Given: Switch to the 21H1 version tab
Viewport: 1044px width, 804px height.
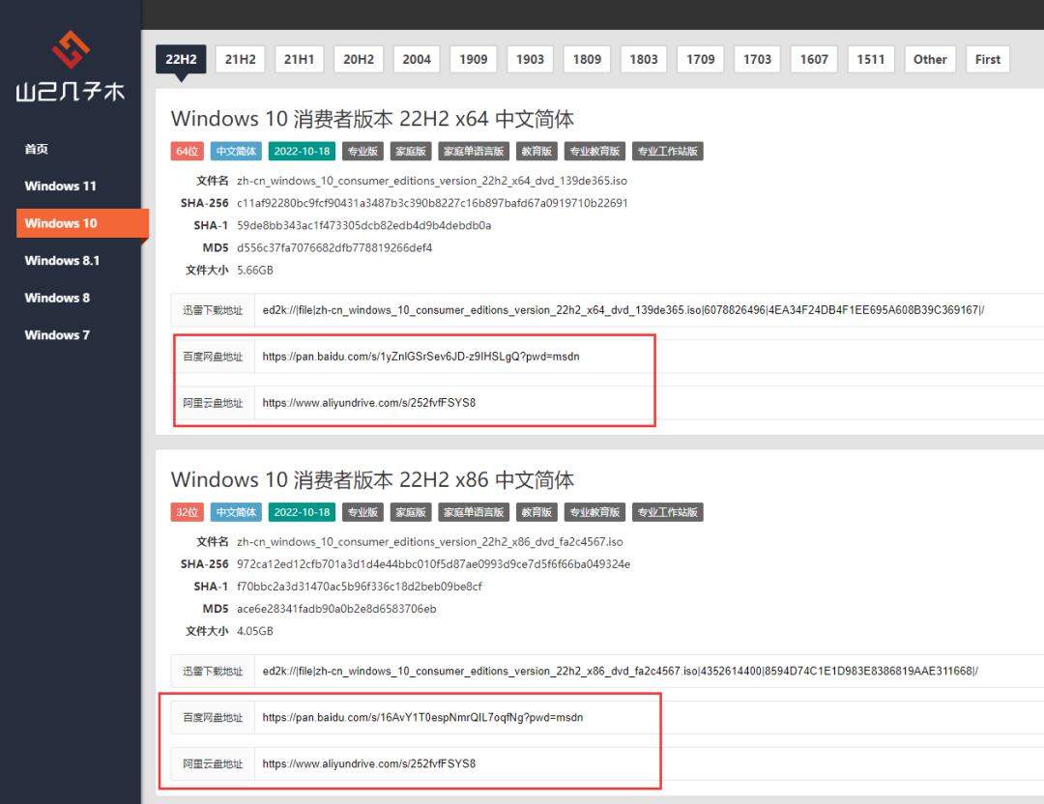Looking at the screenshot, I should pos(299,59).
